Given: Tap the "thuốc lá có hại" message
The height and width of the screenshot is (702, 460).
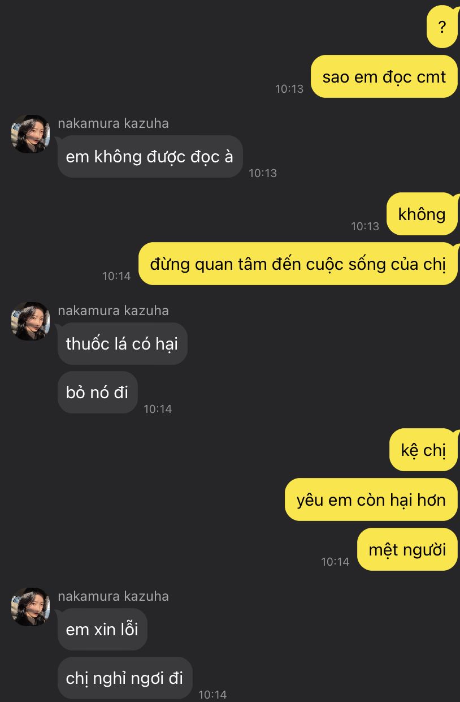Looking at the screenshot, I should pyautogui.click(x=122, y=343).
